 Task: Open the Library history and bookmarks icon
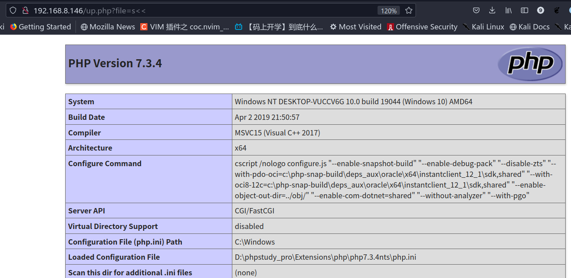508,10
